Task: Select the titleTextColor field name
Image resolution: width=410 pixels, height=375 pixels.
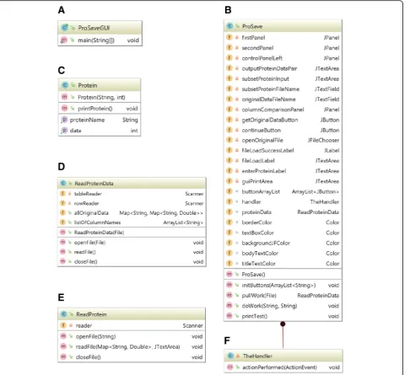Action: pyautogui.click(x=258, y=264)
